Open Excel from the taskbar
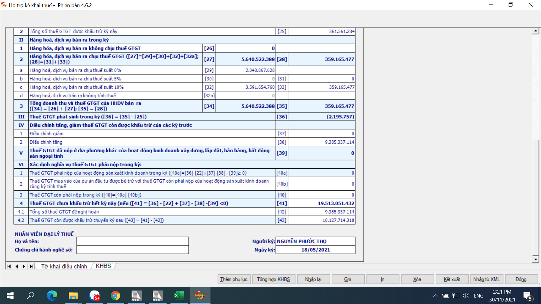Viewport: 541px width, 304px height. (179, 296)
